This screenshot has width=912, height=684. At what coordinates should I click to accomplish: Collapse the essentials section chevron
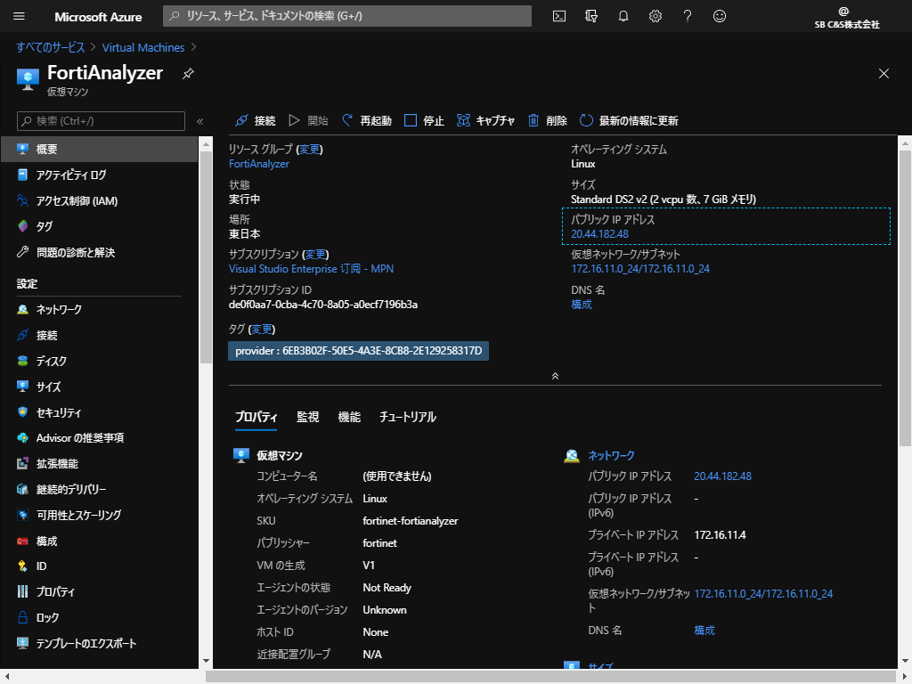point(555,377)
